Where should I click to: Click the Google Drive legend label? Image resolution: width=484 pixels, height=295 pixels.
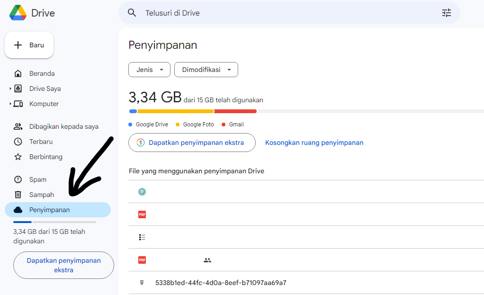coord(152,125)
